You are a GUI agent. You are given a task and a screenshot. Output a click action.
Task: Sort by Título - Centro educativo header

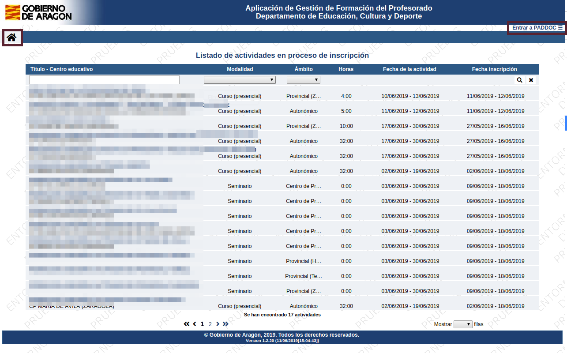(62, 69)
